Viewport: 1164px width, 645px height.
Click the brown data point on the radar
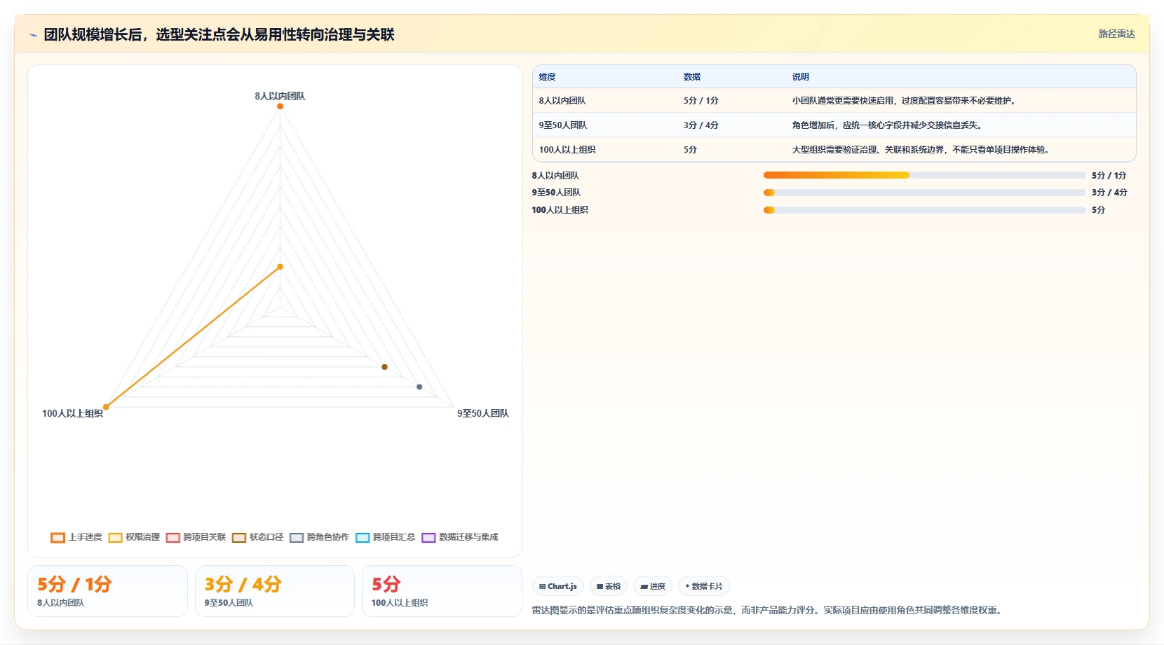click(384, 367)
